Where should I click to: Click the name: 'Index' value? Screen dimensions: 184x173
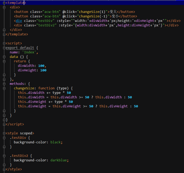(29, 52)
